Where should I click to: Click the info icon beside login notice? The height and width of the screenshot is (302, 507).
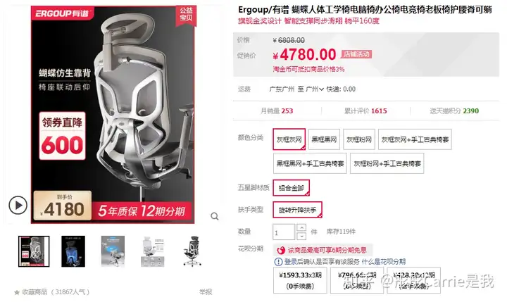(x=278, y=262)
